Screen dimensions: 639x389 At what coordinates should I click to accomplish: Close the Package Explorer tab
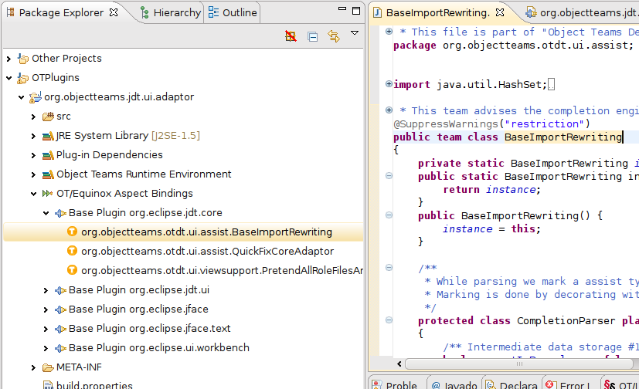point(114,12)
